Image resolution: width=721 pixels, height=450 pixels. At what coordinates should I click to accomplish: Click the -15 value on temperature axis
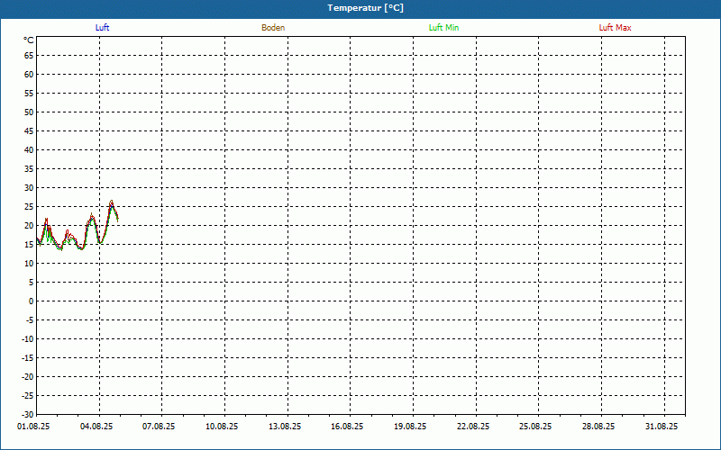coord(28,357)
